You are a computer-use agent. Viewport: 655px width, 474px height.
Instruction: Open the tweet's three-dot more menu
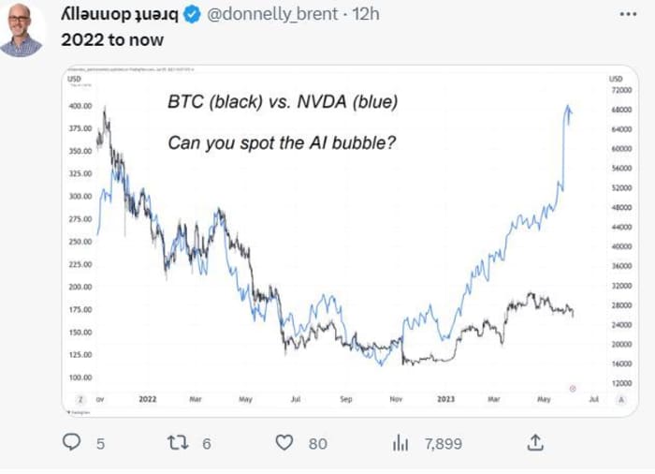click(x=628, y=14)
